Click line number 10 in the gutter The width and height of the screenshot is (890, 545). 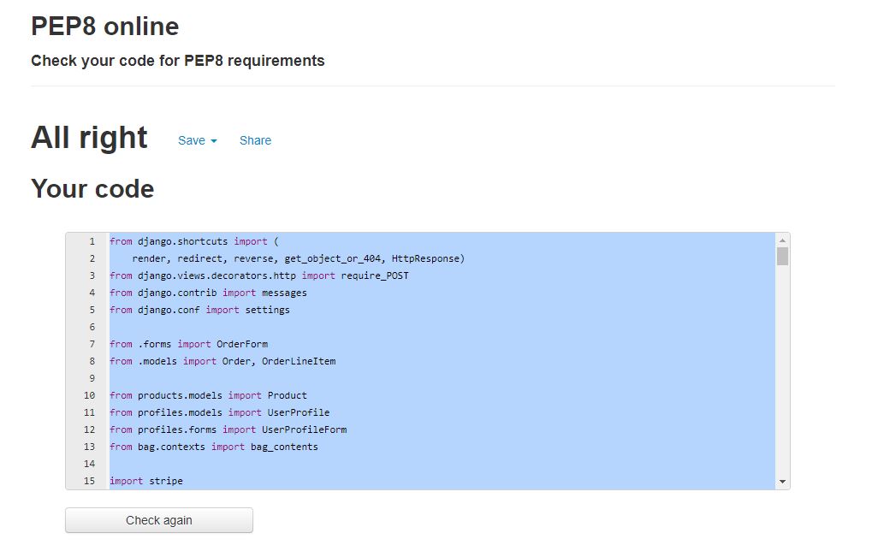click(x=87, y=394)
